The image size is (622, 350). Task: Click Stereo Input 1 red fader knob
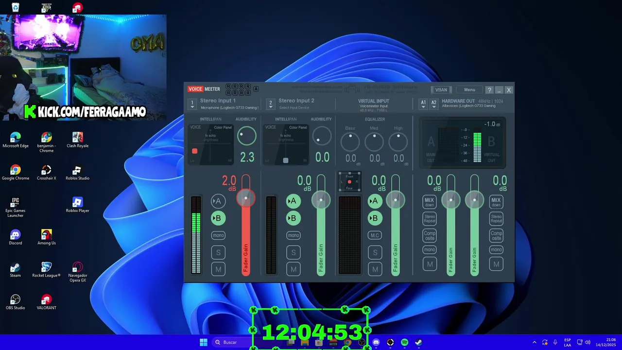pos(246,198)
